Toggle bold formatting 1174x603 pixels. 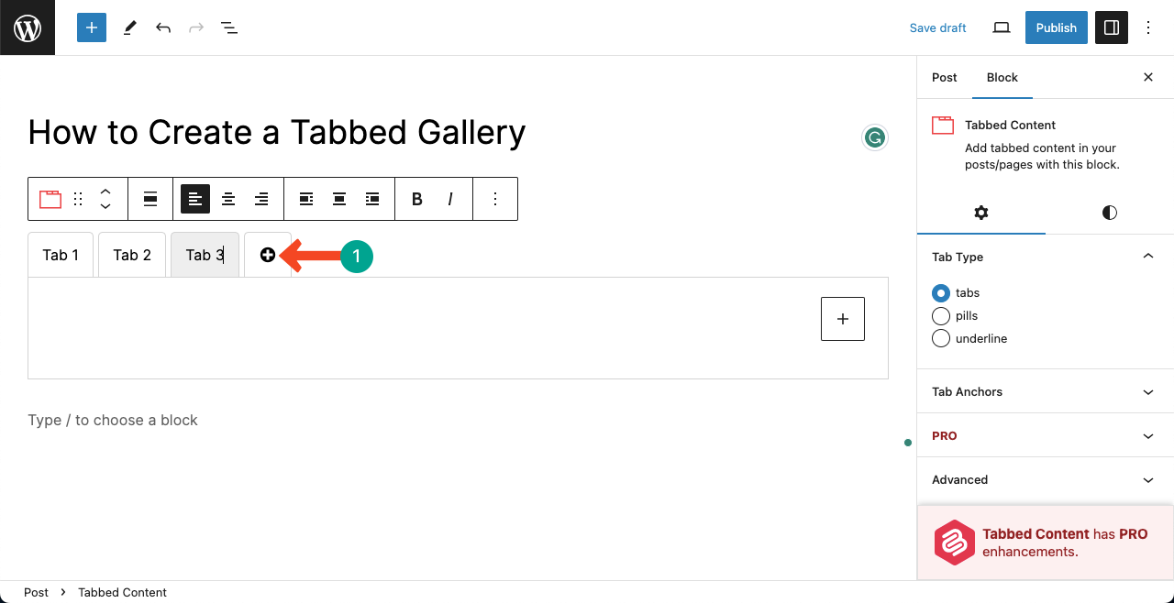[x=417, y=199]
